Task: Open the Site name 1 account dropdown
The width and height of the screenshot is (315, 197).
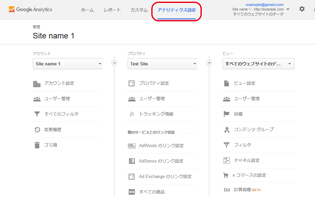Action: tap(68, 64)
